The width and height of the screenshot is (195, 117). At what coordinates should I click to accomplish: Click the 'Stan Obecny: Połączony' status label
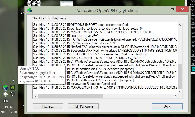pyautogui.click(x=49, y=18)
